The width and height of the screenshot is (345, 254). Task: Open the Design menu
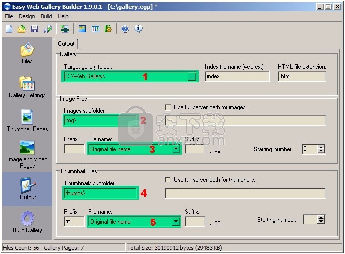[27, 16]
